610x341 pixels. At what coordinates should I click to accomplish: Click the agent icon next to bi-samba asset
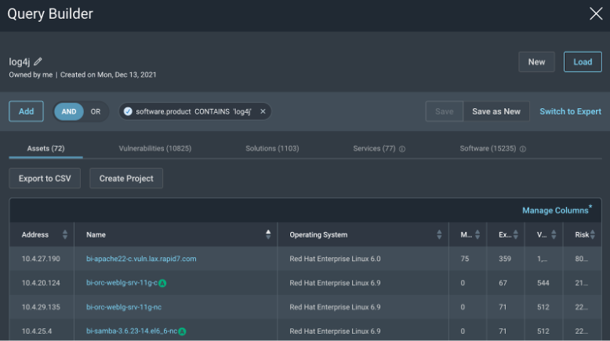point(182,332)
